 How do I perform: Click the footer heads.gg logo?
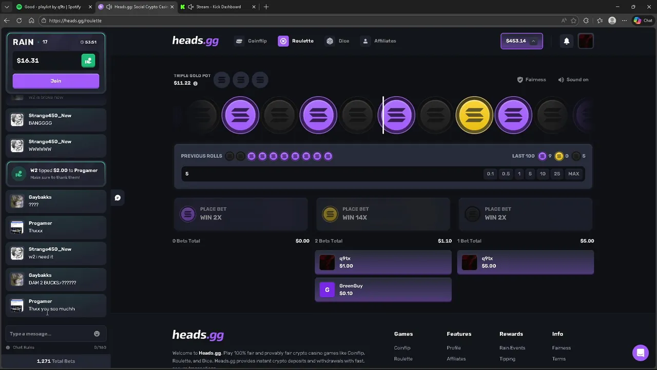198,335
